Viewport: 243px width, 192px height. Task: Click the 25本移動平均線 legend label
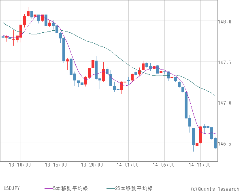coord(134,188)
